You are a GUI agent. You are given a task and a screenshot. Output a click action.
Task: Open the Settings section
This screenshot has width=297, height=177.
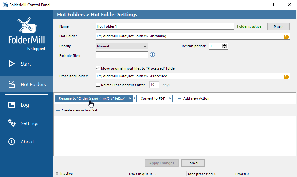(27, 123)
